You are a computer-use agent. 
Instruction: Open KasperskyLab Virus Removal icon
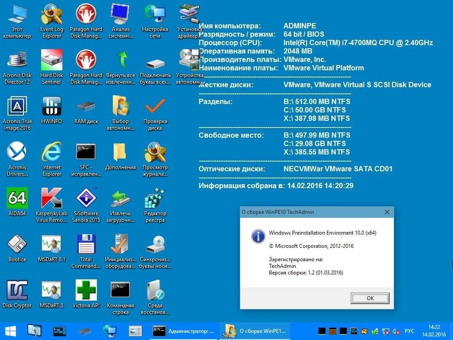point(51,205)
